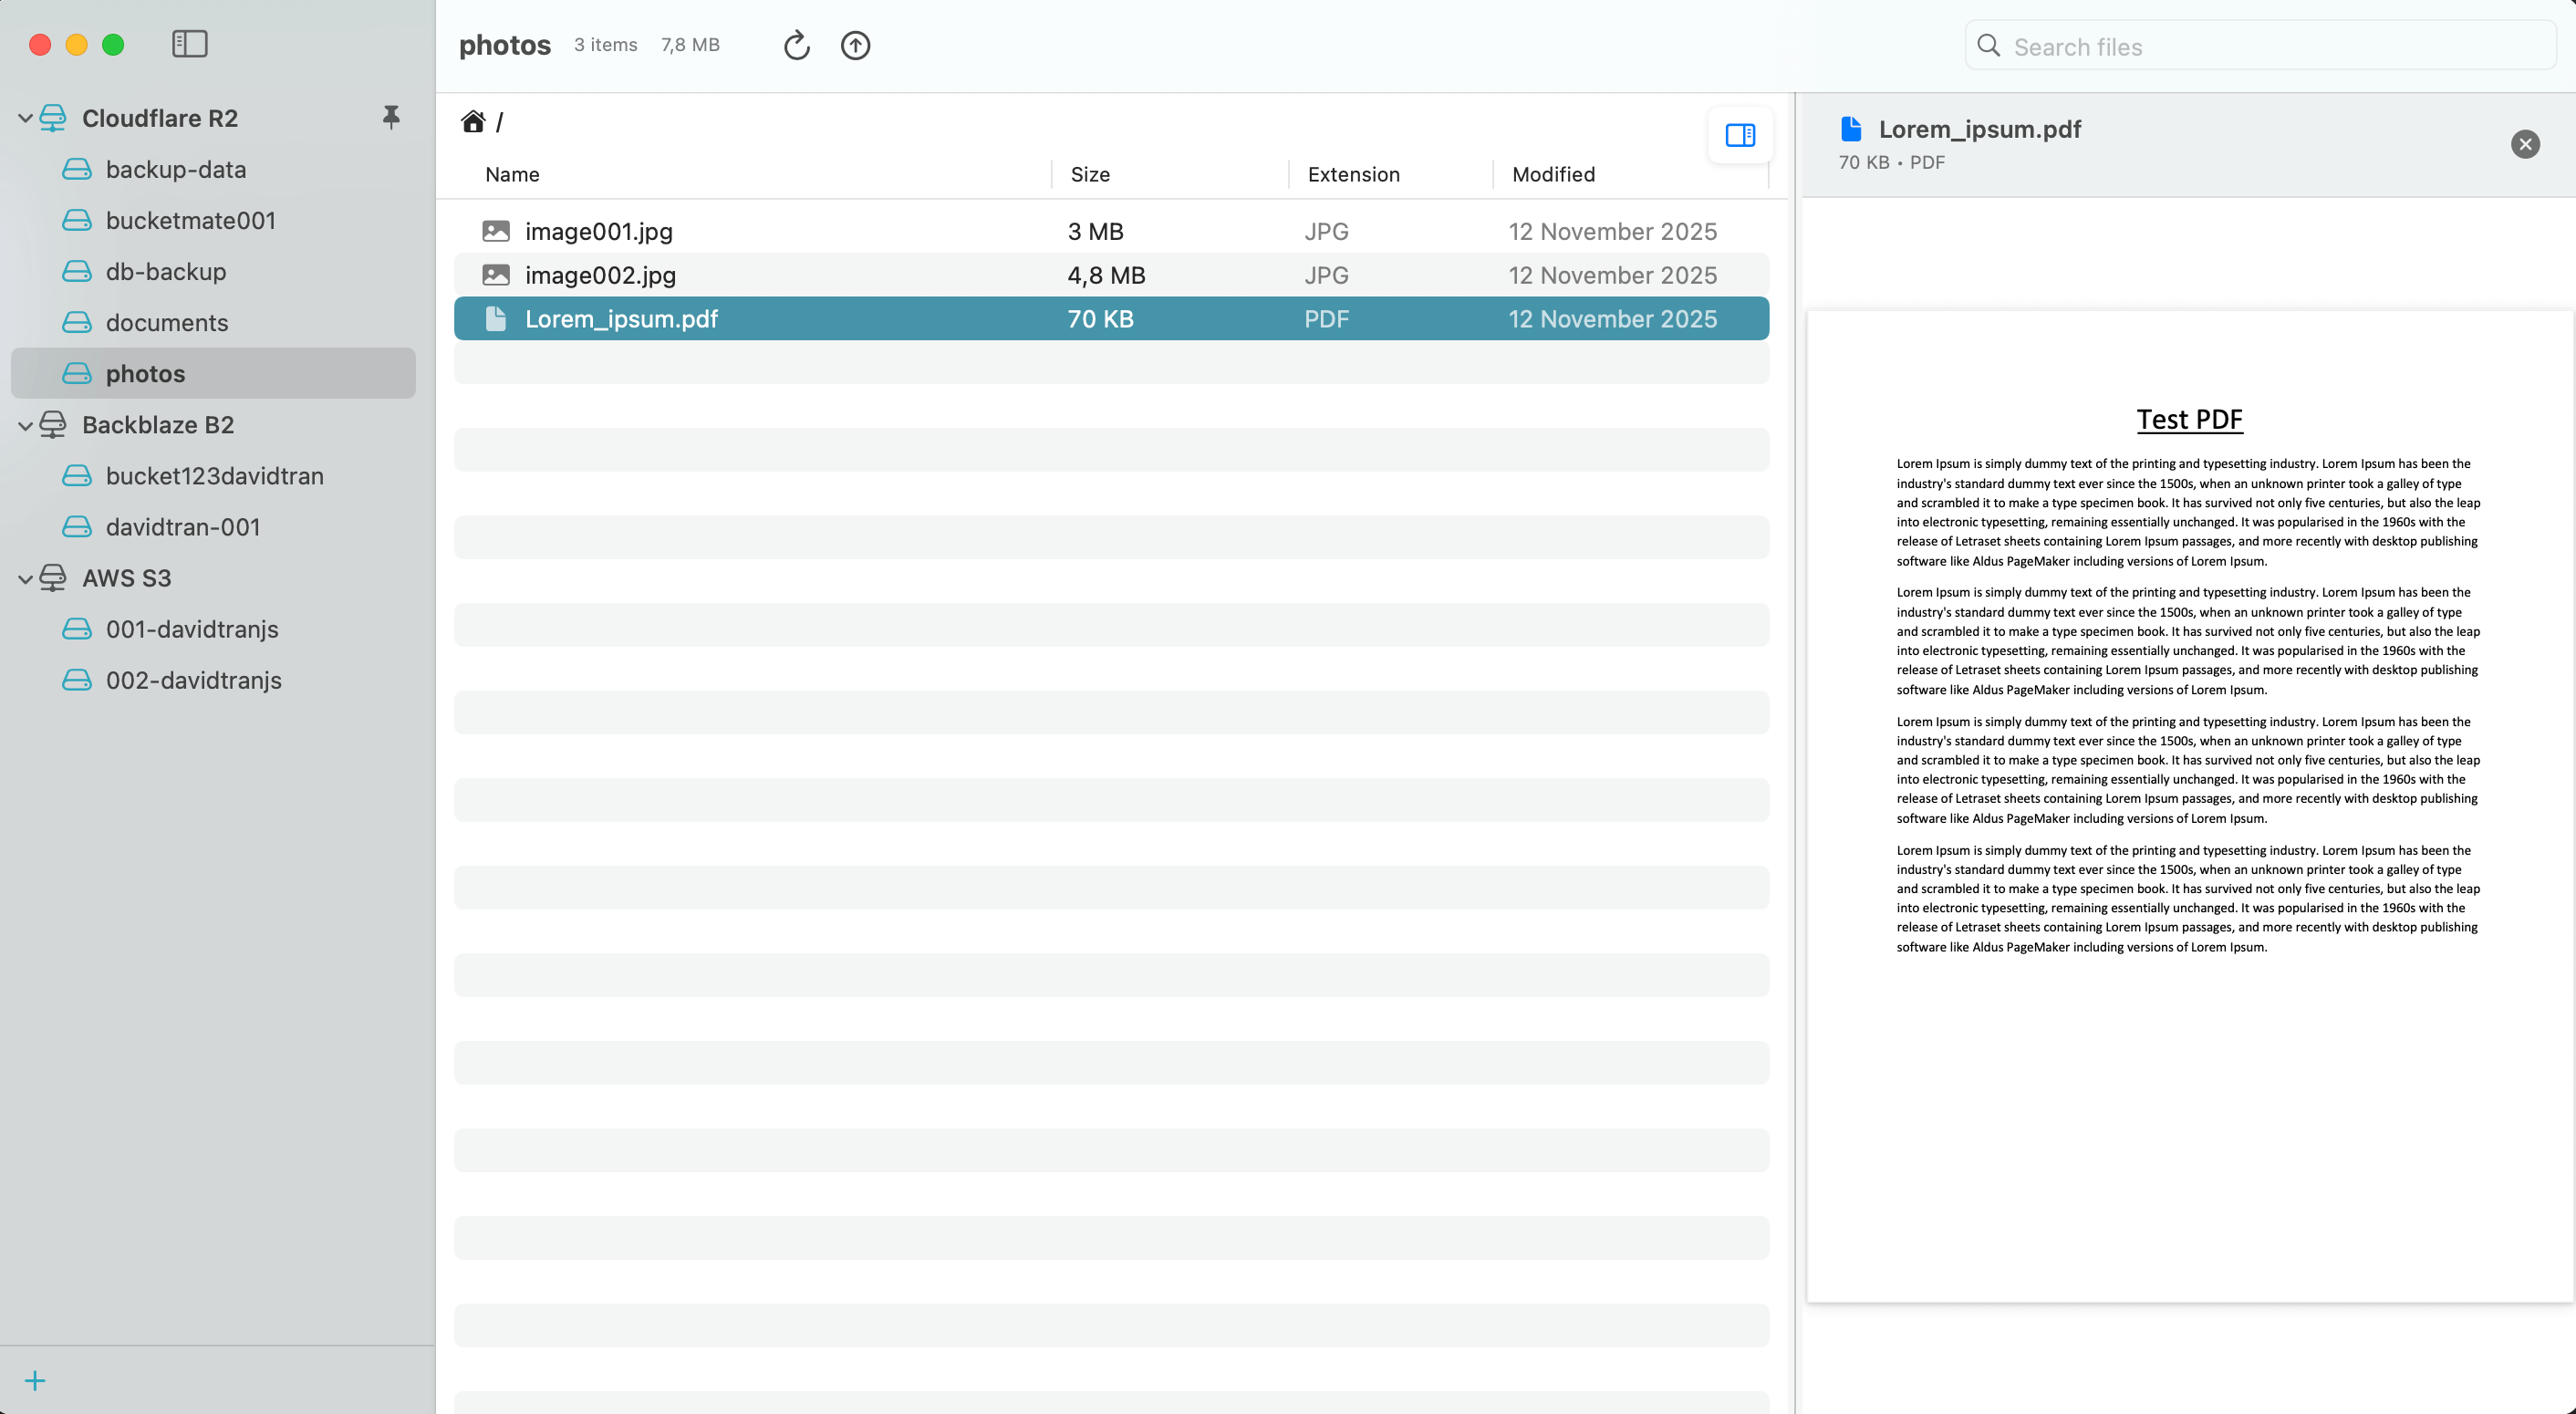Viewport: 2576px width, 1414px height.
Task: Collapse the Cloudflare R2 provider group
Action: (x=23, y=117)
